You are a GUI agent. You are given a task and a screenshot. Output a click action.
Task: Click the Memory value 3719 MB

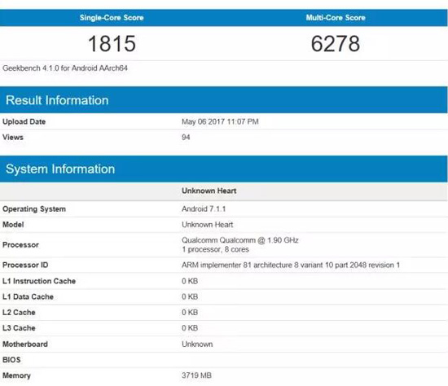[x=196, y=375]
